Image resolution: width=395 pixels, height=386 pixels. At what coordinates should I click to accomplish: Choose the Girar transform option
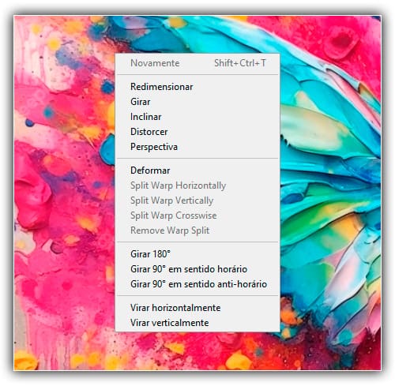(x=197, y=102)
